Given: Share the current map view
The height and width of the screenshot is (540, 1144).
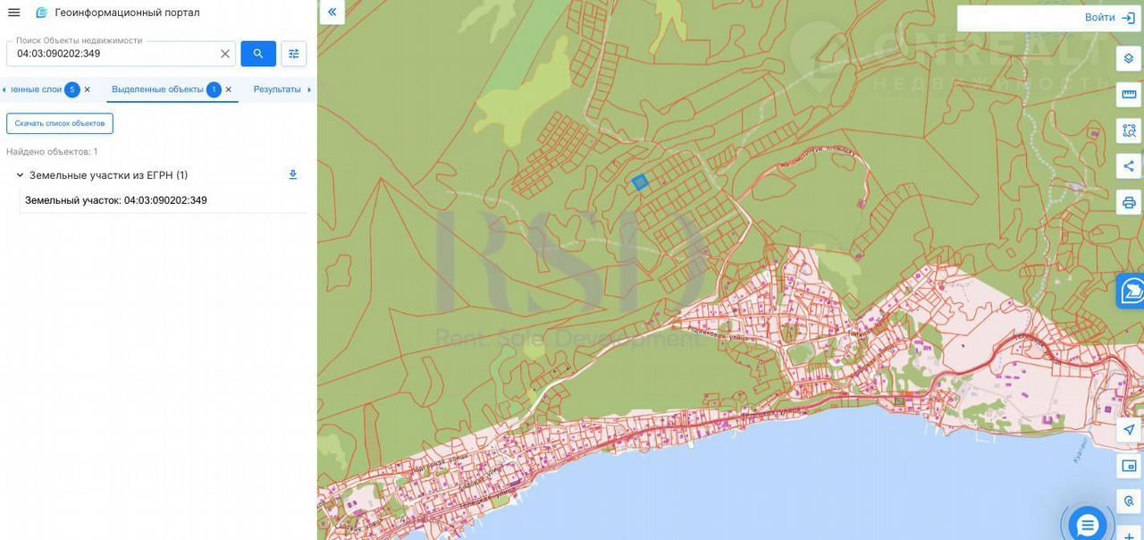Looking at the screenshot, I should (1129, 166).
